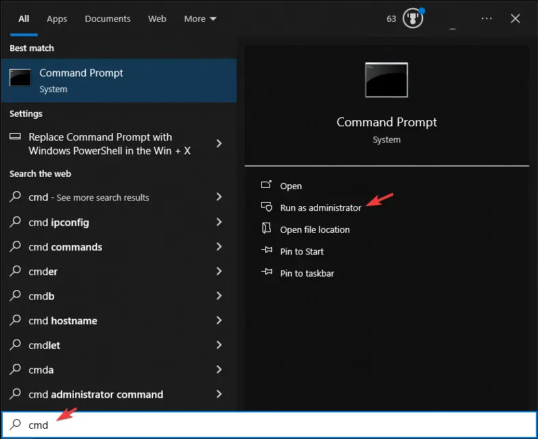Viewport: 538px width, 439px height.
Task: Click the cmd commands web suggestion
Action: 119,246
